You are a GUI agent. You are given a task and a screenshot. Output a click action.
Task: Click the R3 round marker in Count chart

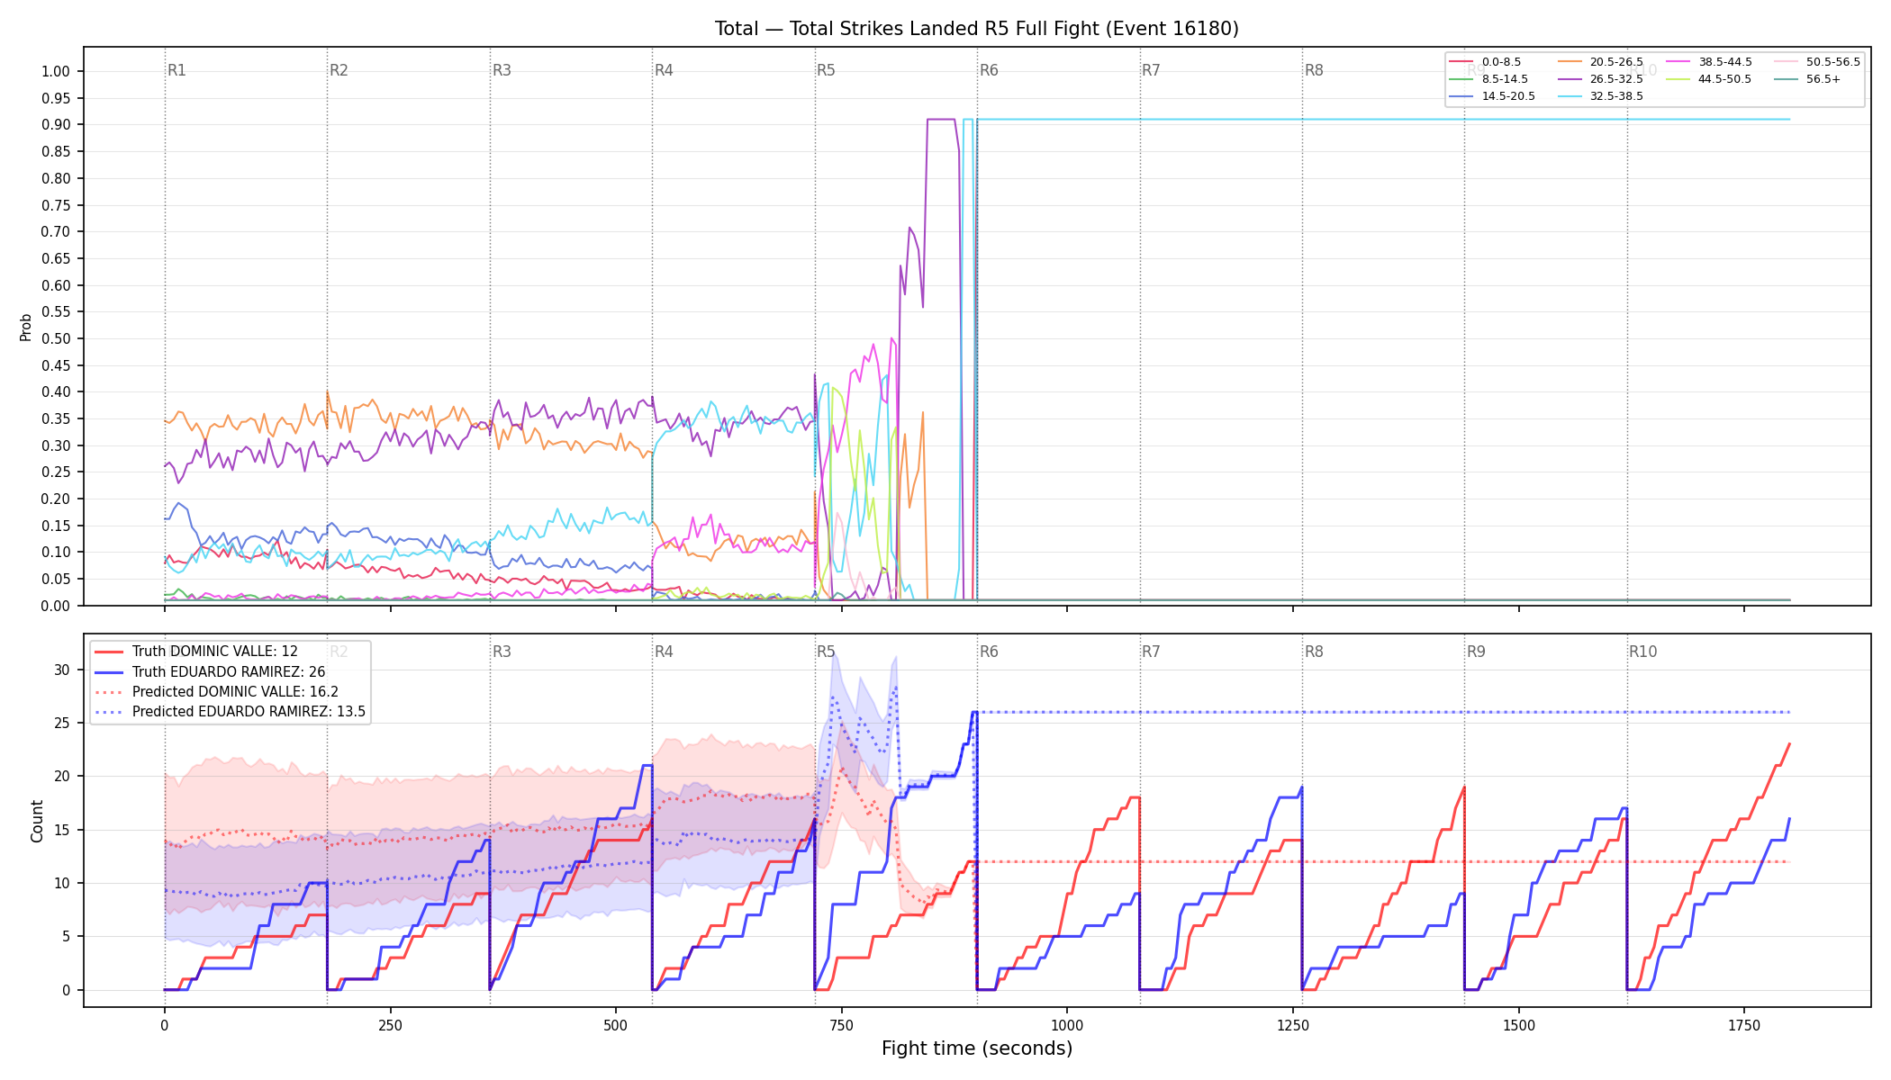(x=502, y=652)
